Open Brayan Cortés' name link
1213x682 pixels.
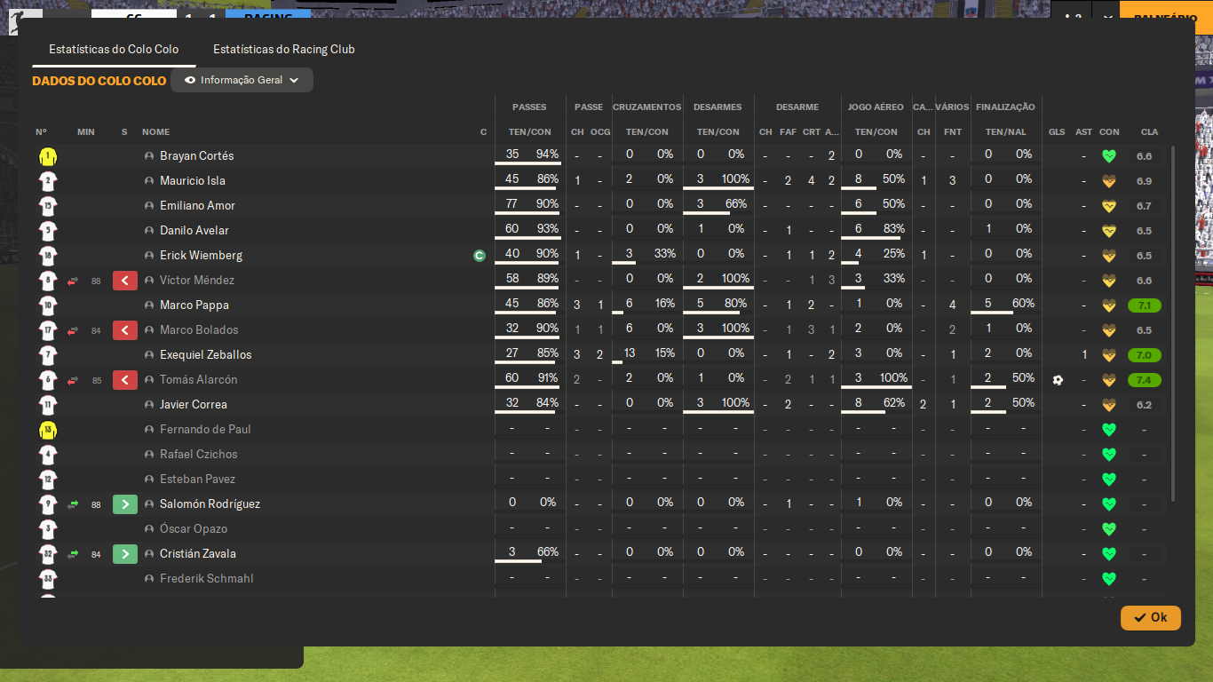point(197,156)
